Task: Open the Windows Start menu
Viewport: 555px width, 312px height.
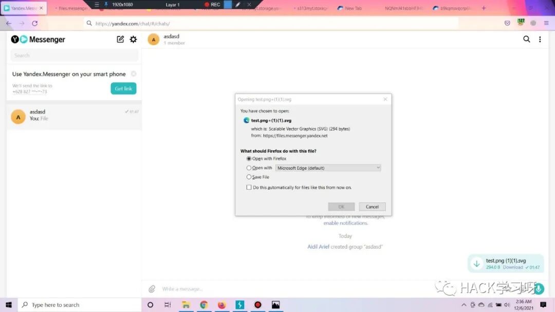Action: click(9, 305)
